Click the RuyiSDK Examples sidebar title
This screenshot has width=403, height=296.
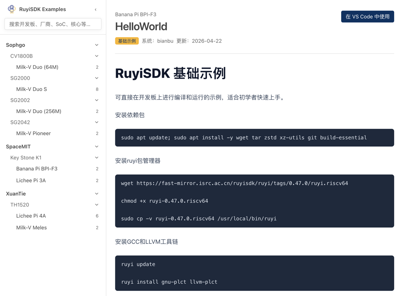click(42, 9)
